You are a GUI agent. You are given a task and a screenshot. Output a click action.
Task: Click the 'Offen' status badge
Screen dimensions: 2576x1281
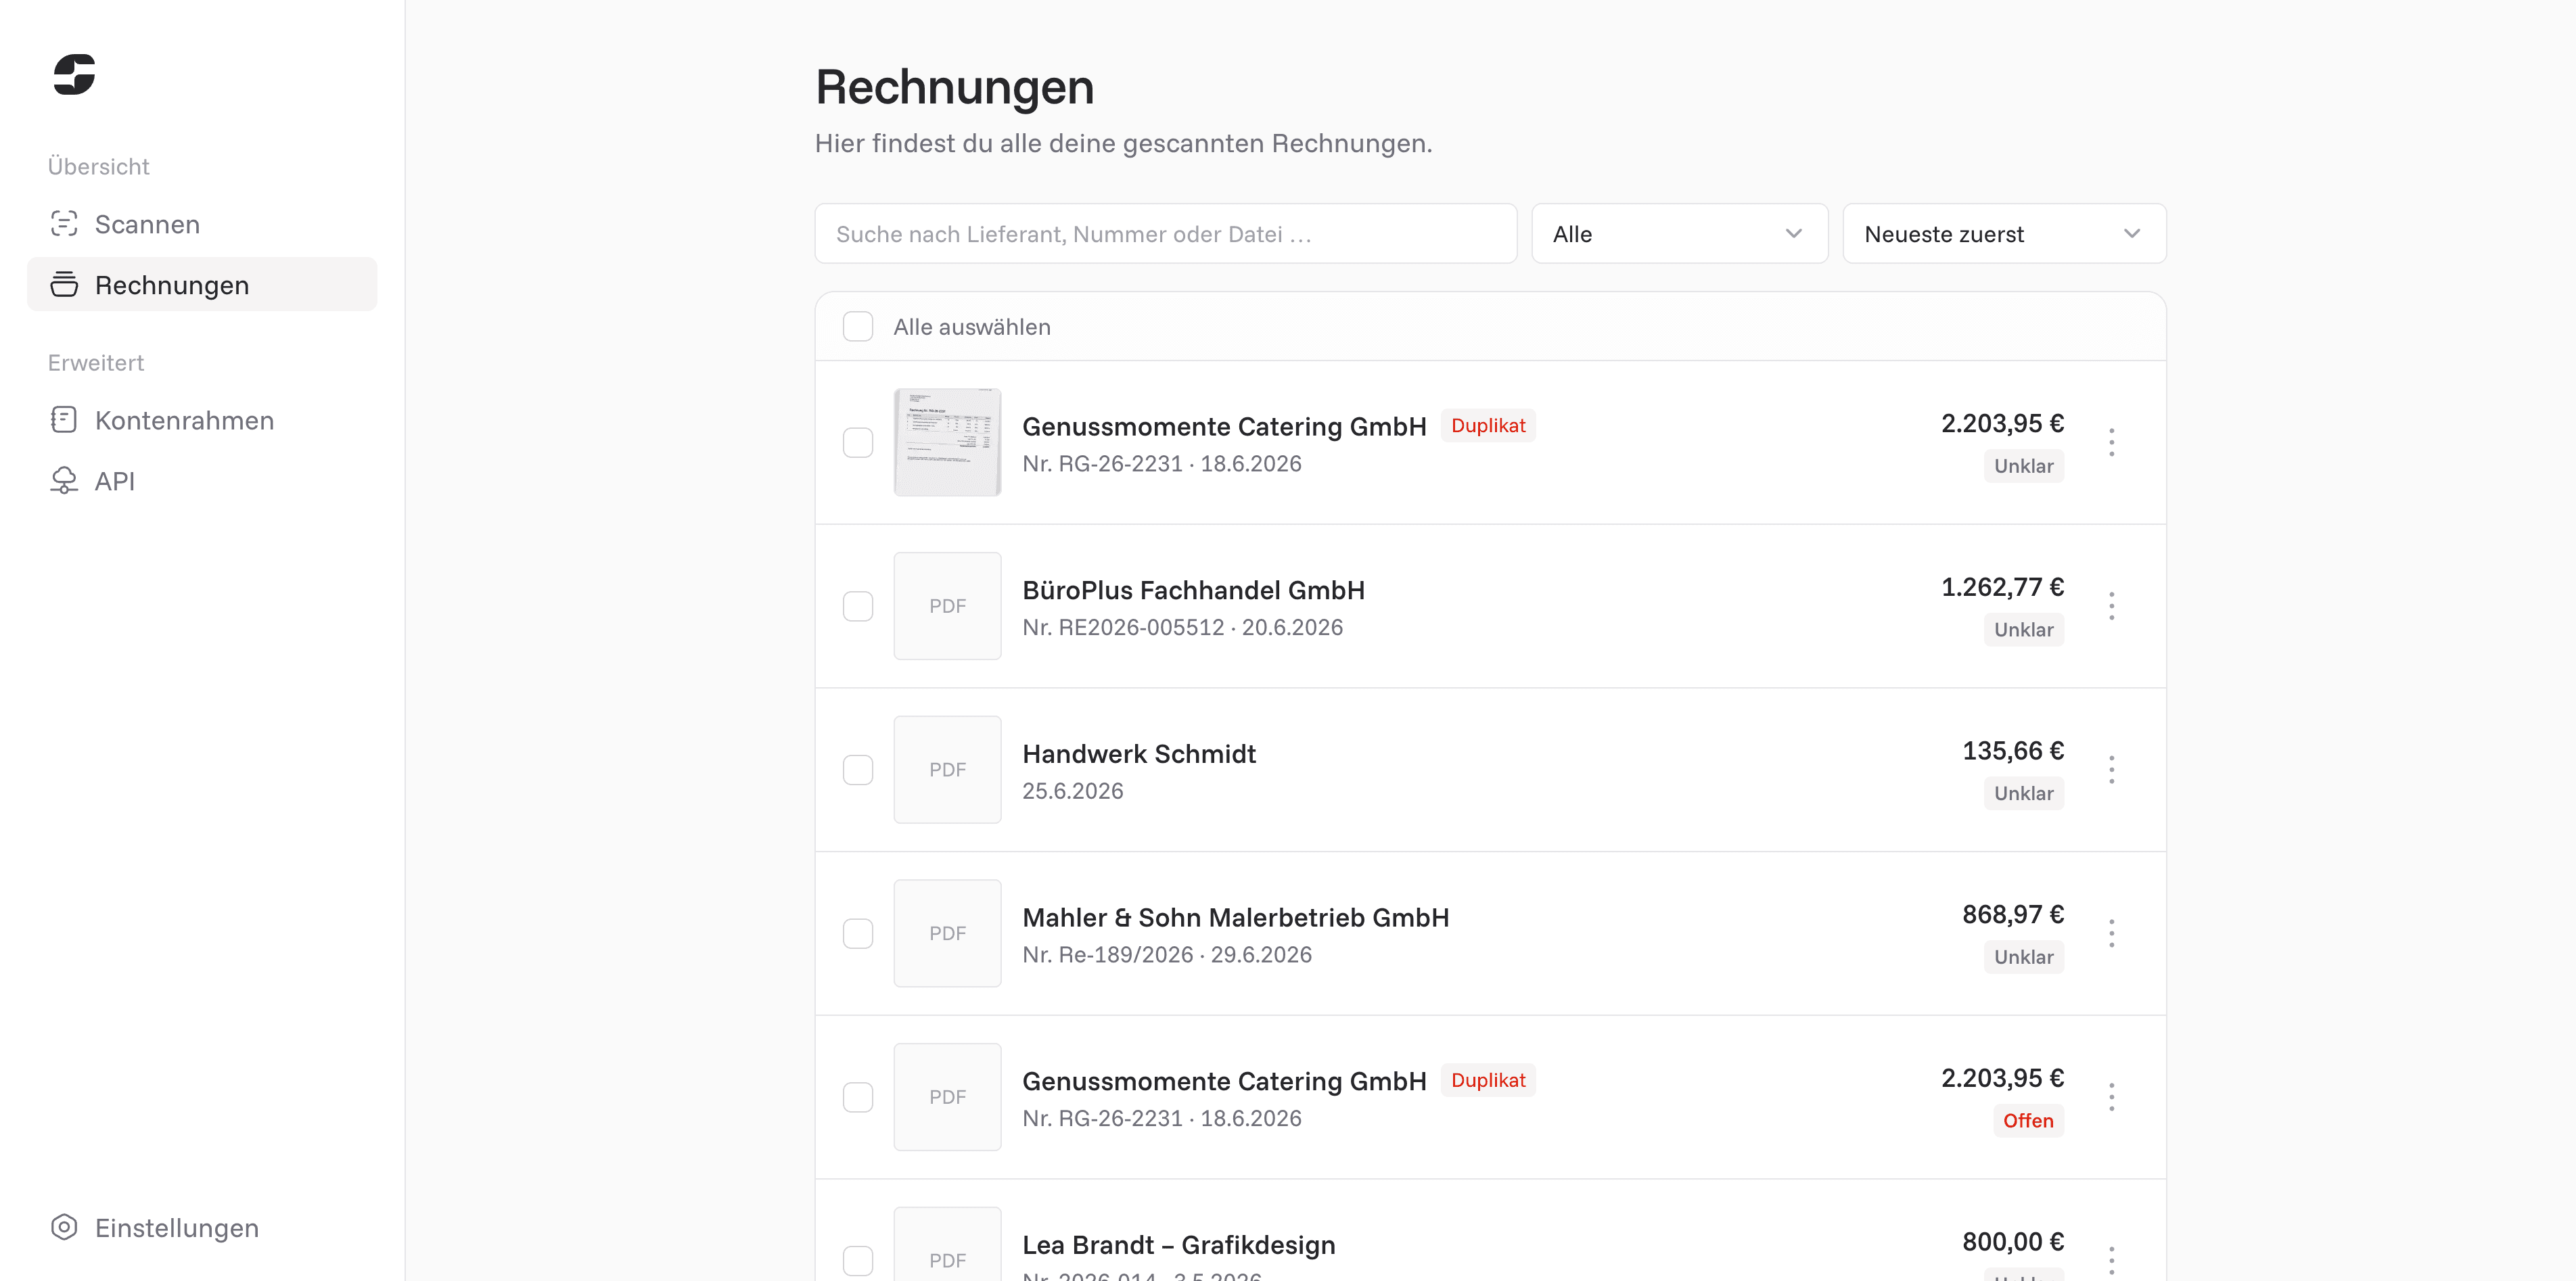click(x=2028, y=1121)
